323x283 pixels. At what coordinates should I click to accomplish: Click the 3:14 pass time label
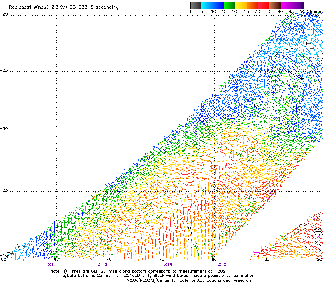tap(168, 264)
